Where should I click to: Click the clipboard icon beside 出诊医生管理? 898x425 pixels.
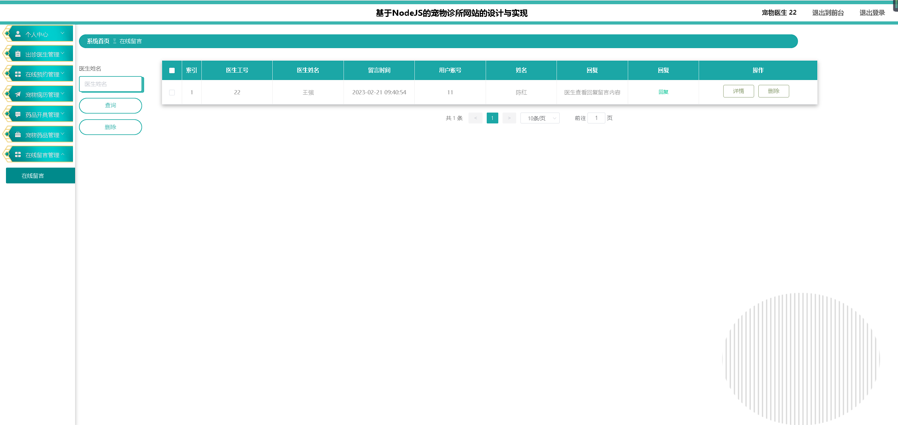click(x=18, y=54)
